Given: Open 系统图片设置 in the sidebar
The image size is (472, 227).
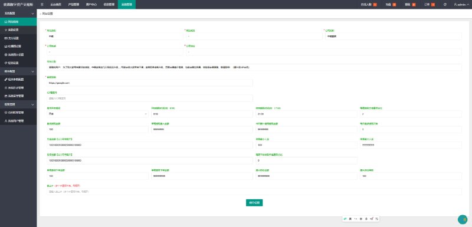Looking at the screenshot, I should 18,55.
